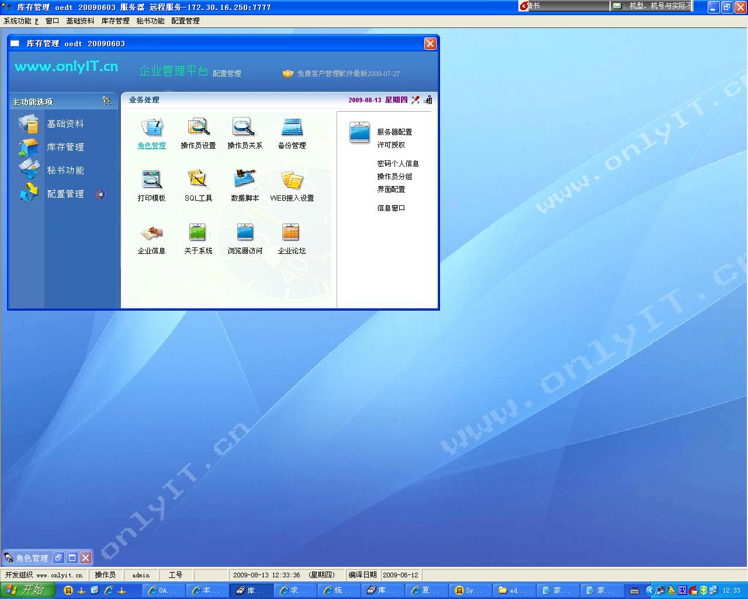
Task: Click the 关于系统 about system icon
Action: pyautogui.click(x=198, y=233)
